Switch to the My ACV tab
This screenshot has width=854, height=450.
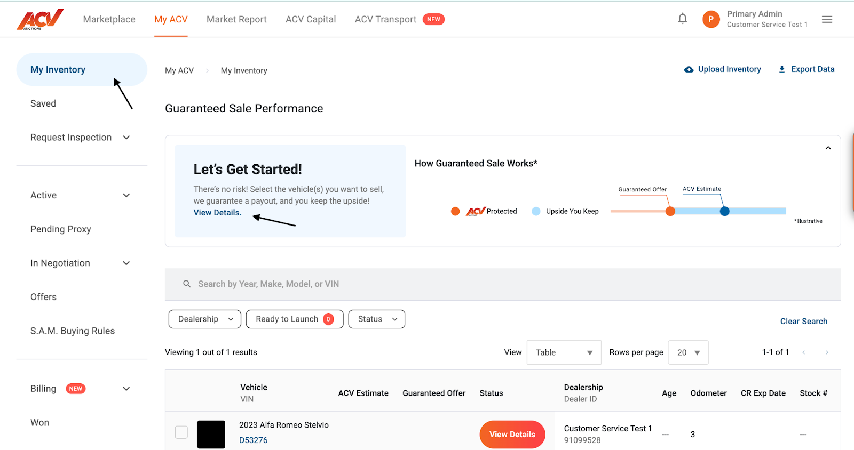[x=171, y=19]
